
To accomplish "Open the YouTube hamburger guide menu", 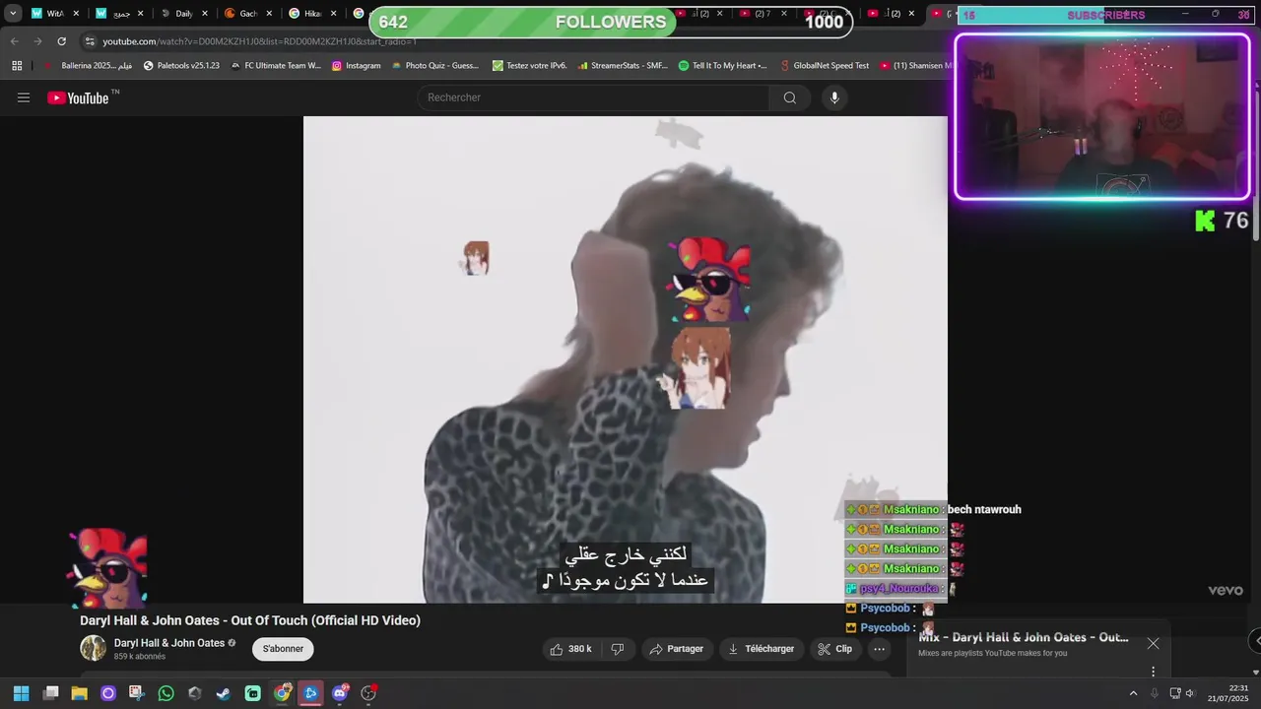I will coord(24,97).
